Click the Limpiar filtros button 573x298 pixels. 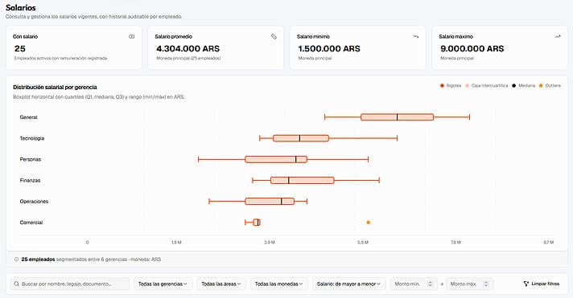point(542,284)
